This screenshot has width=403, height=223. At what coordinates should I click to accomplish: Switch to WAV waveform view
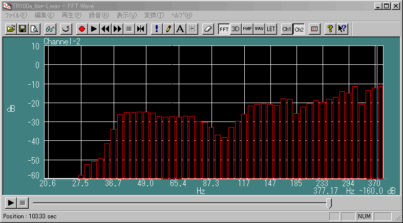[259, 29]
